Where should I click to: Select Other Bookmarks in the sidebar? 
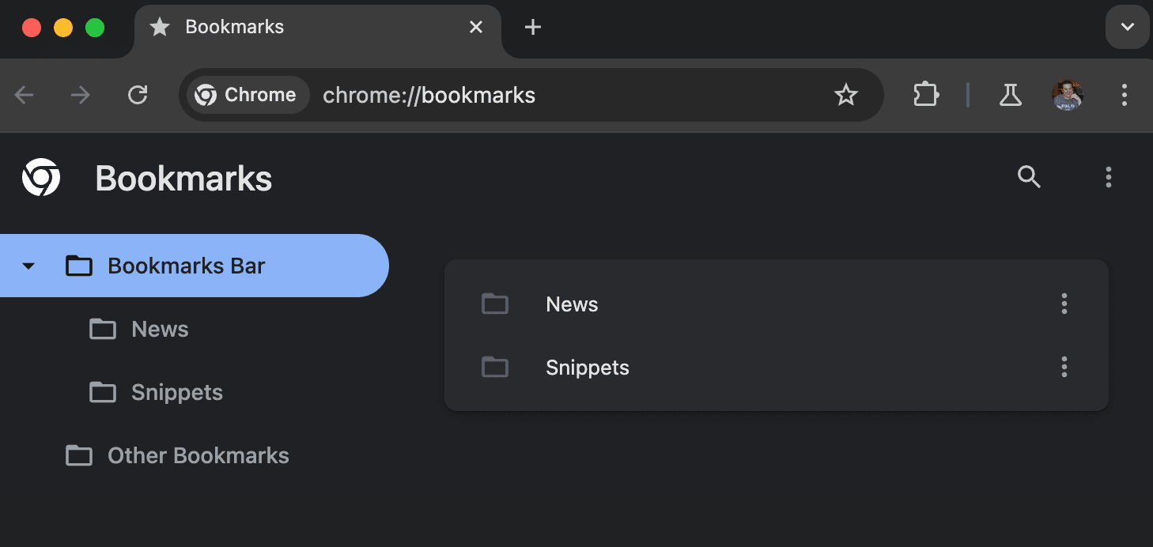point(197,455)
